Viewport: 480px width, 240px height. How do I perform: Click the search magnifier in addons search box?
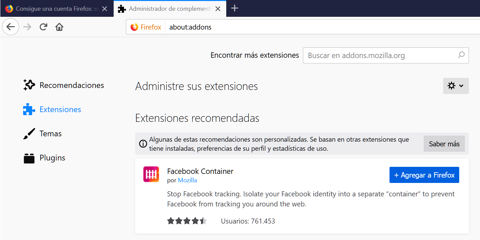click(461, 55)
